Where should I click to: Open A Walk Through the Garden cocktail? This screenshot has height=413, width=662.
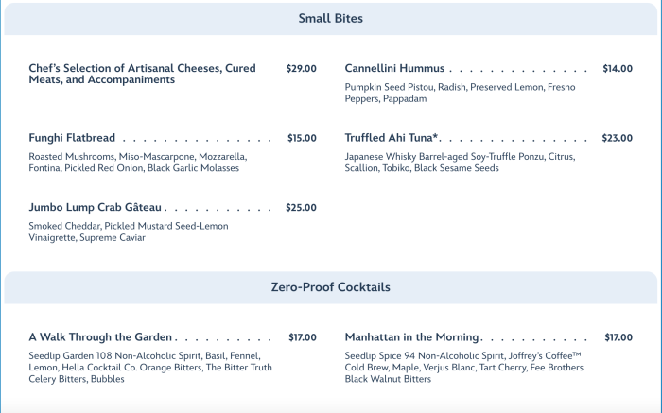tap(100, 337)
